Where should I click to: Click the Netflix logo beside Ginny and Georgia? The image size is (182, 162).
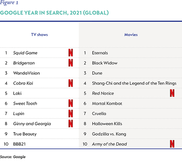coord(70,124)
